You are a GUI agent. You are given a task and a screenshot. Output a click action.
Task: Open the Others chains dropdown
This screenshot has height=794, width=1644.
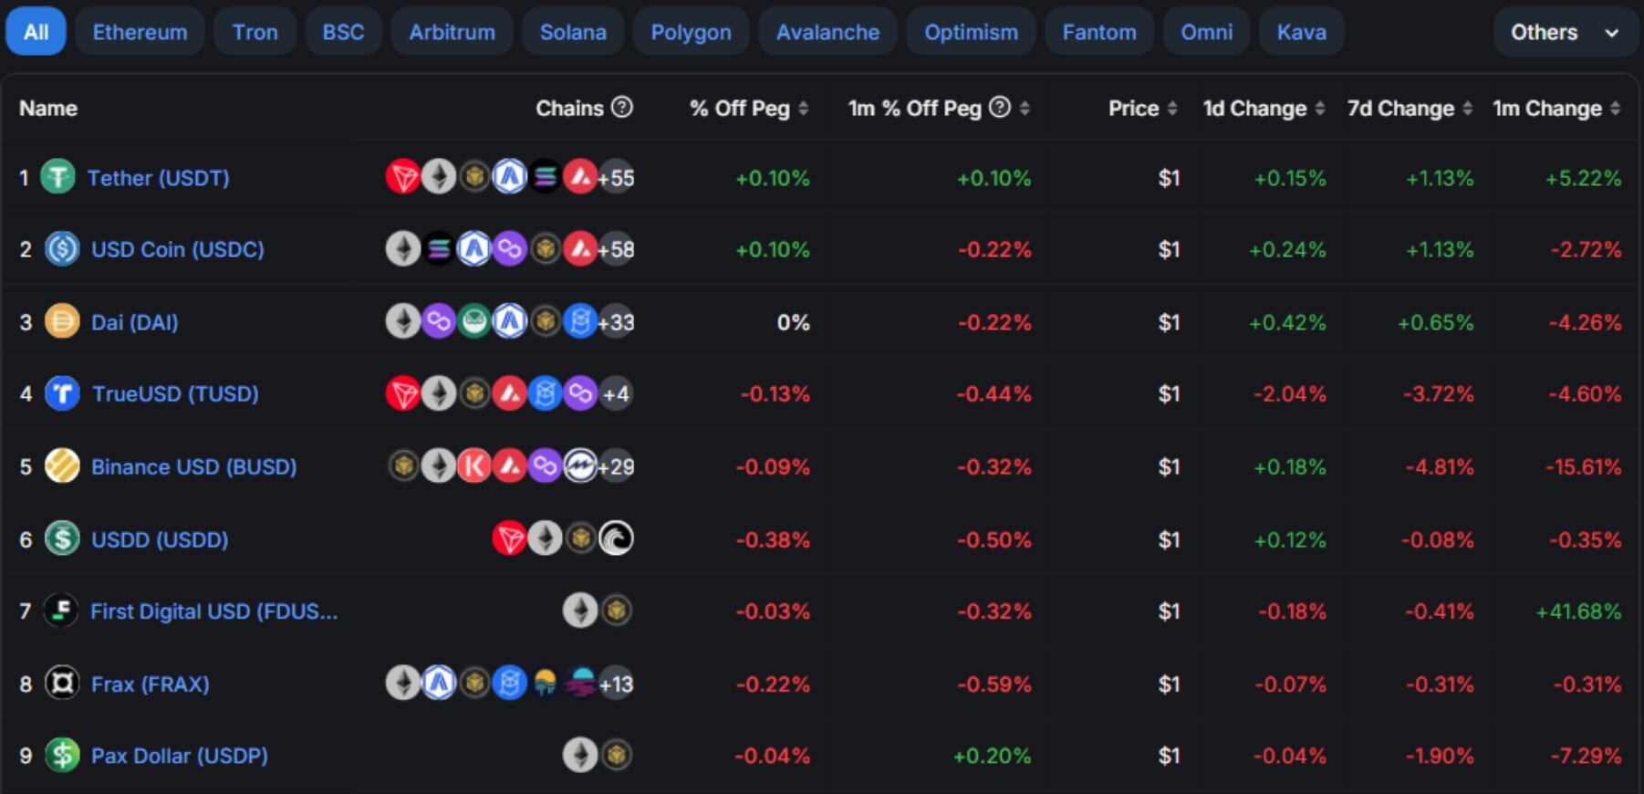tap(1564, 32)
